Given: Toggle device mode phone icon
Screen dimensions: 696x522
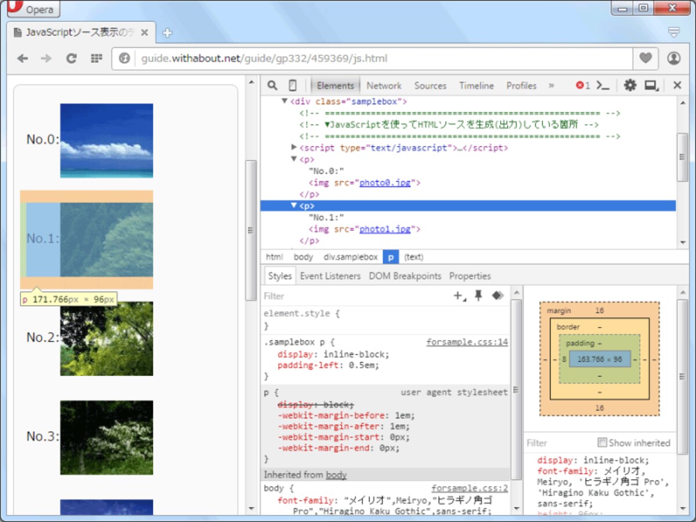Looking at the screenshot, I should pos(292,85).
